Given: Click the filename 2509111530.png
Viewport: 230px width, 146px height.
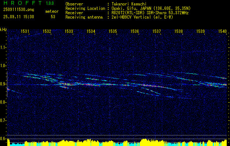Looking at the screenshot, I should point(19,10).
